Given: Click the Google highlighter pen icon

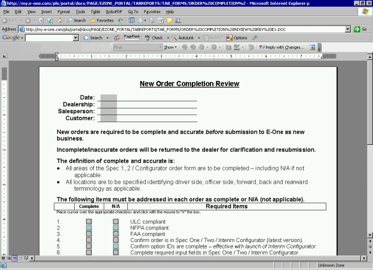Looking at the screenshot, I should click(x=255, y=38).
